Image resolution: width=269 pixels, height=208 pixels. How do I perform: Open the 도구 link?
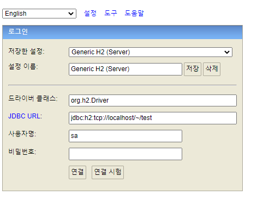pos(111,13)
